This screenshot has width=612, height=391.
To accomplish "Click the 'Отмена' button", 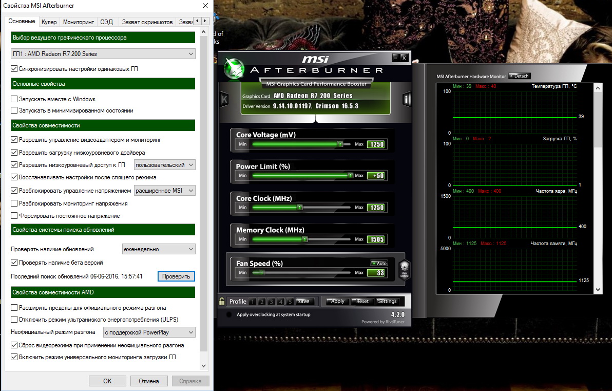I will 149,381.
